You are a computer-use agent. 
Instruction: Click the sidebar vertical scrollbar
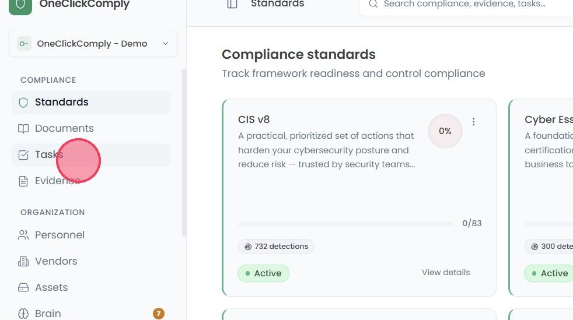click(x=184, y=153)
